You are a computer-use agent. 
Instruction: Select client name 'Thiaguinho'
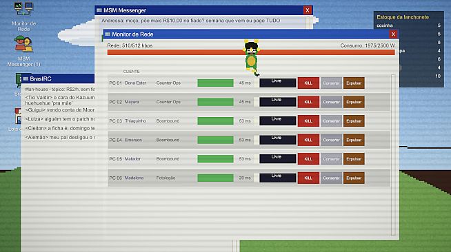click(135, 120)
